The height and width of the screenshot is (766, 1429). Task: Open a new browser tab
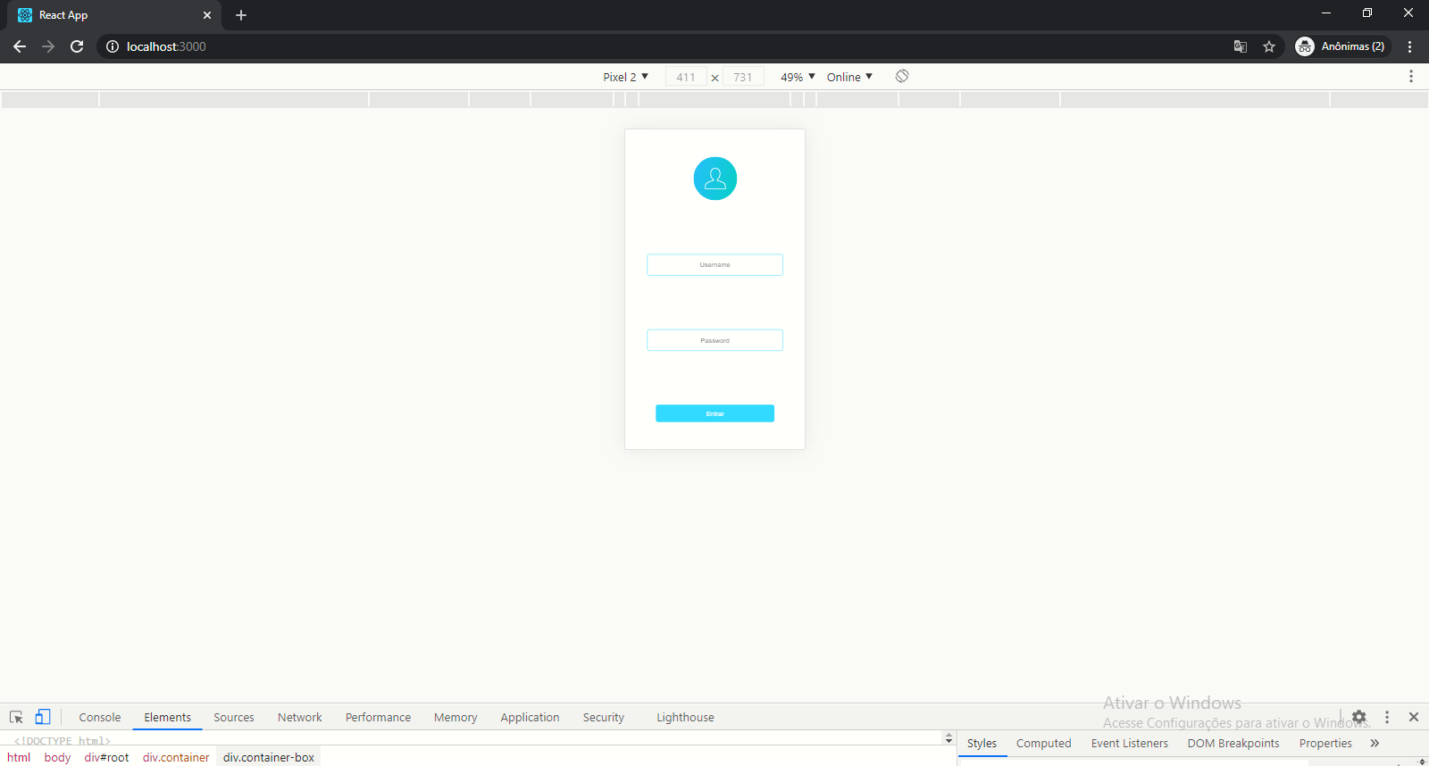[x=241, y=15]
